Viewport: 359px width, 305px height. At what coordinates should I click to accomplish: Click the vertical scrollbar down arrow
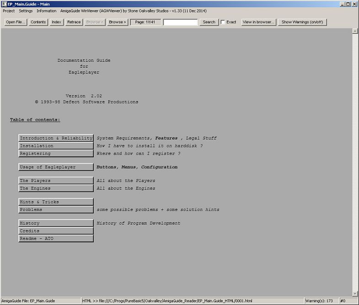(x=355, y=293)
